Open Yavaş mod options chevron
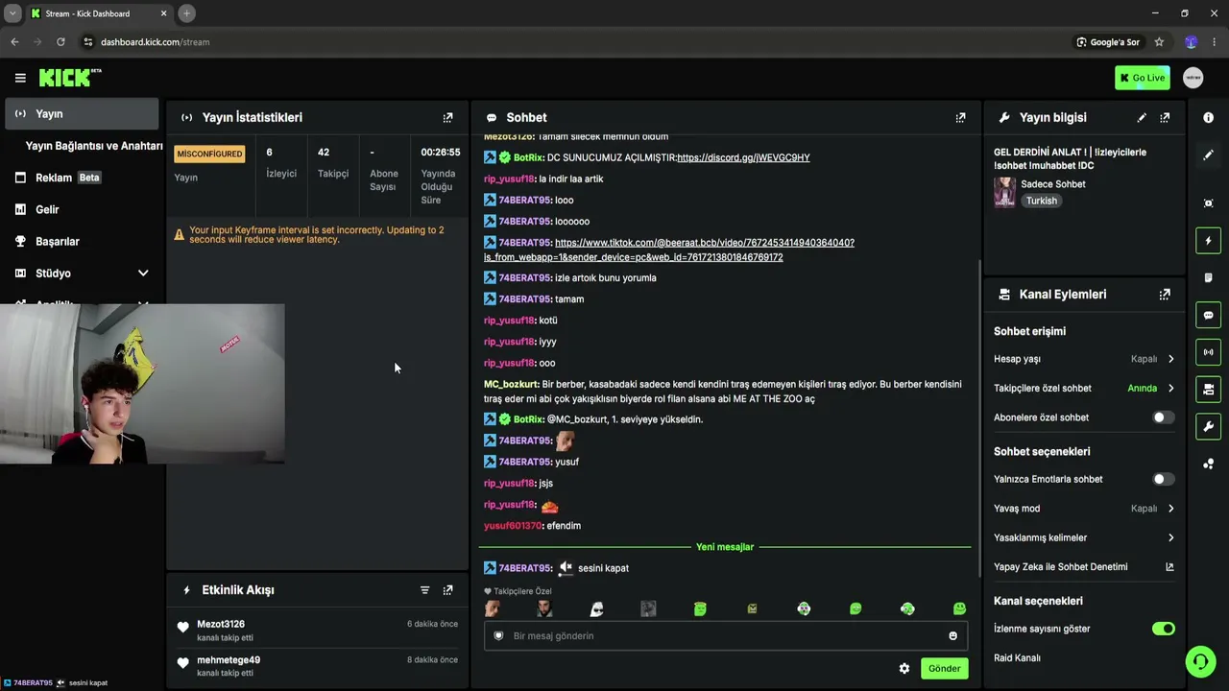 point(1170,509)
